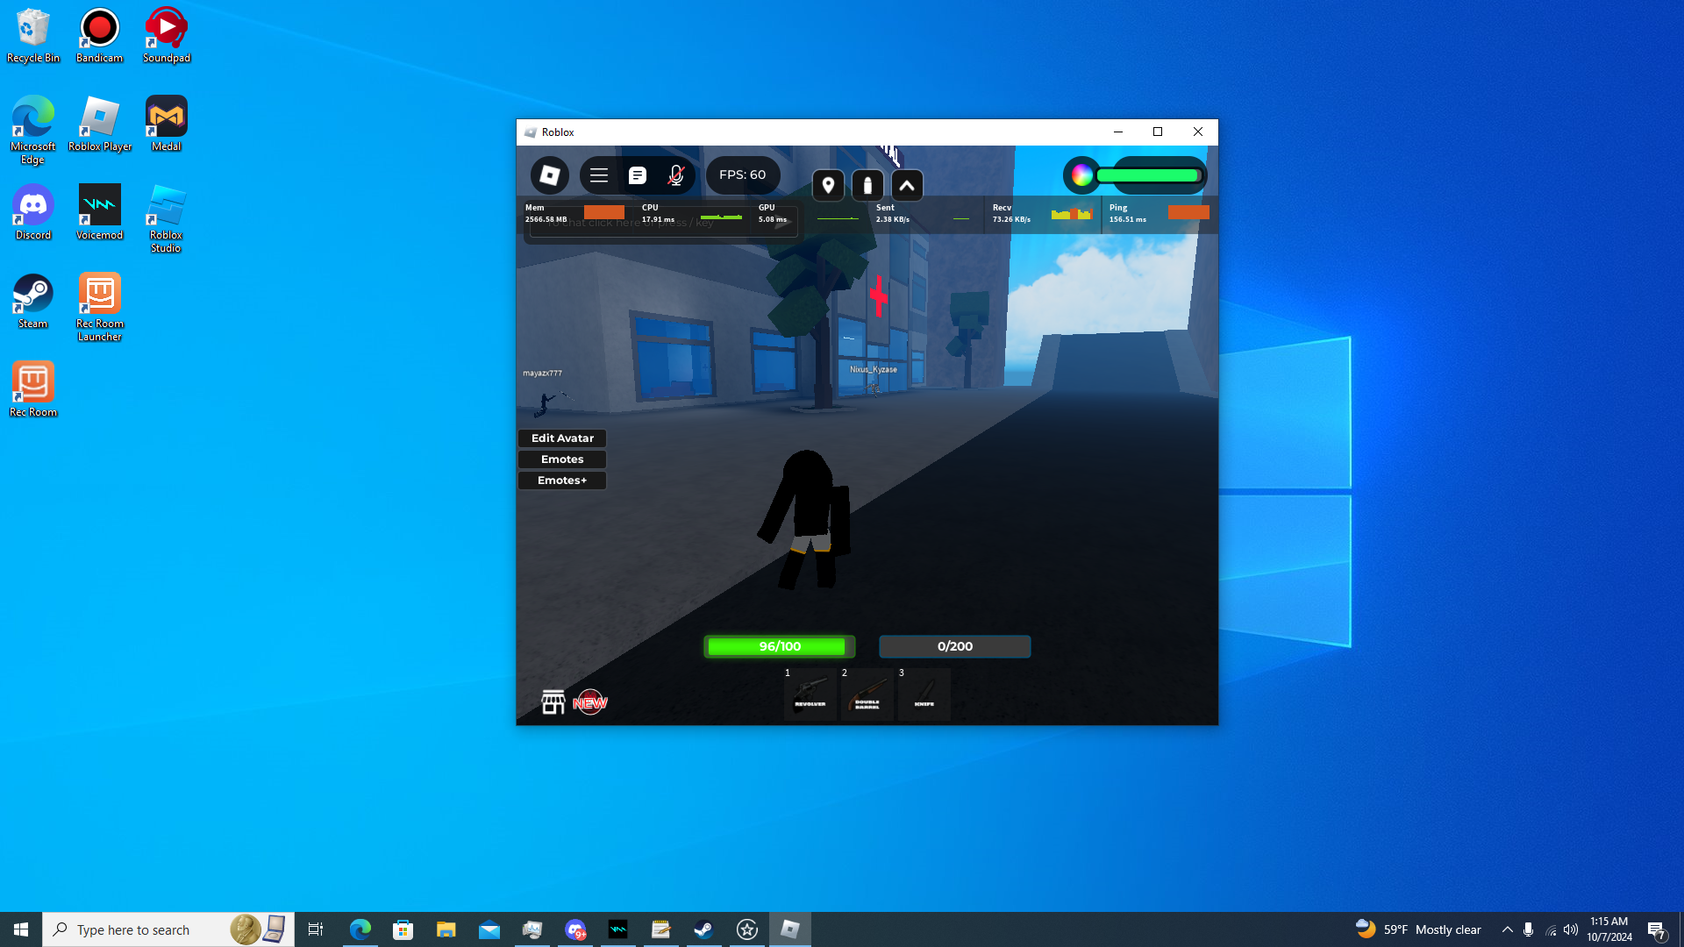Equip the Knife in slot 3

pyautogui.click(x=924, y=695)
